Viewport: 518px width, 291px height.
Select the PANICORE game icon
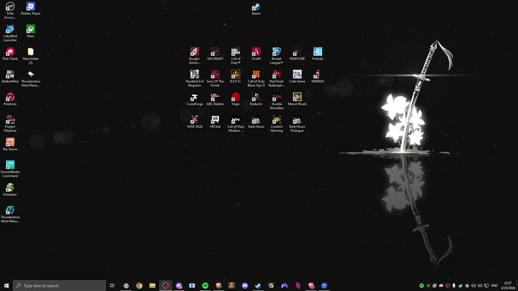coord(297,54)
